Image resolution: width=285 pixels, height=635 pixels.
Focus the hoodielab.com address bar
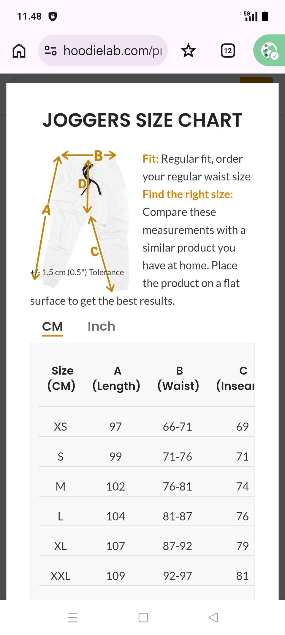pos(113,51)
